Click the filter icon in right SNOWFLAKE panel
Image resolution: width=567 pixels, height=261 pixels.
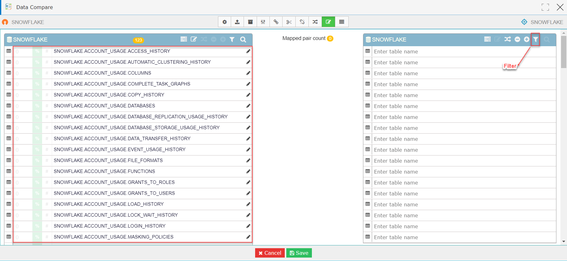(535, 39)
